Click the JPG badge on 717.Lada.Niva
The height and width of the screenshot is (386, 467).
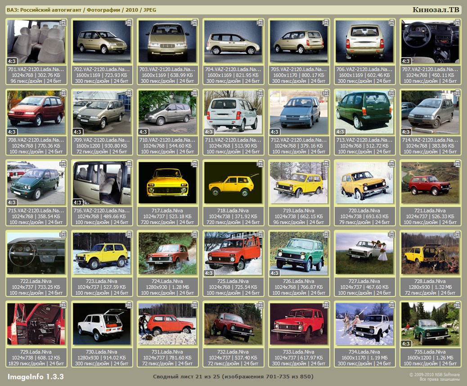point(194,164)
